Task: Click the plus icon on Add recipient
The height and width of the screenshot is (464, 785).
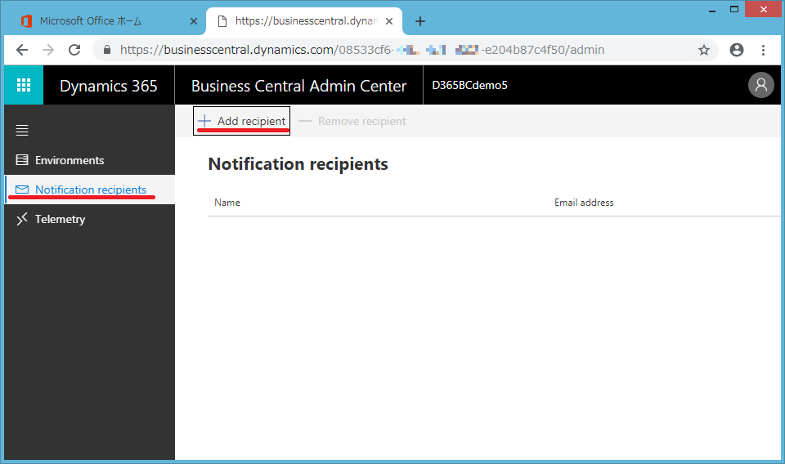Action: (x=204, y=121)
